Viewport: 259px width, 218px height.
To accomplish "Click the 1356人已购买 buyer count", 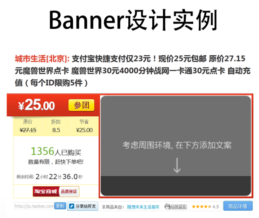I will coord(56,152).
